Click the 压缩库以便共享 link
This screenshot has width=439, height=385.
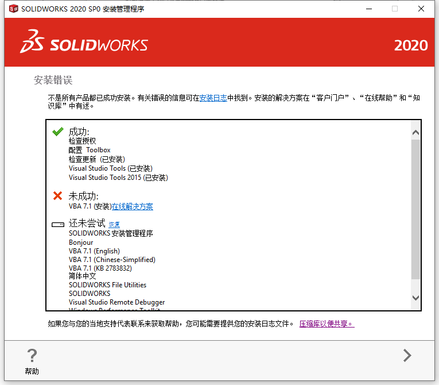click(x=327, y=324)
